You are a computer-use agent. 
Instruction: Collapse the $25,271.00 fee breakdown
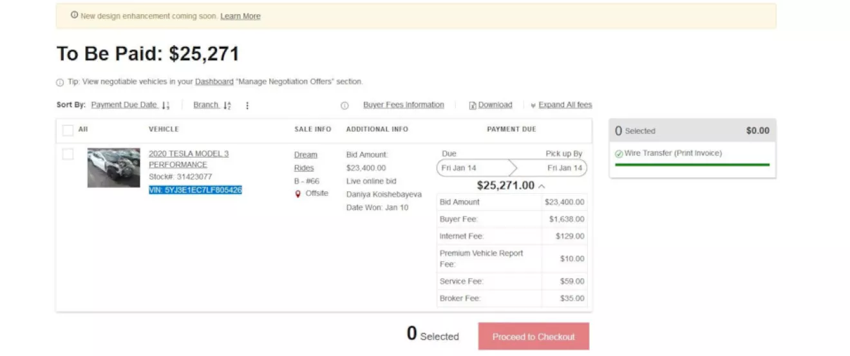(x=542, y=186)
